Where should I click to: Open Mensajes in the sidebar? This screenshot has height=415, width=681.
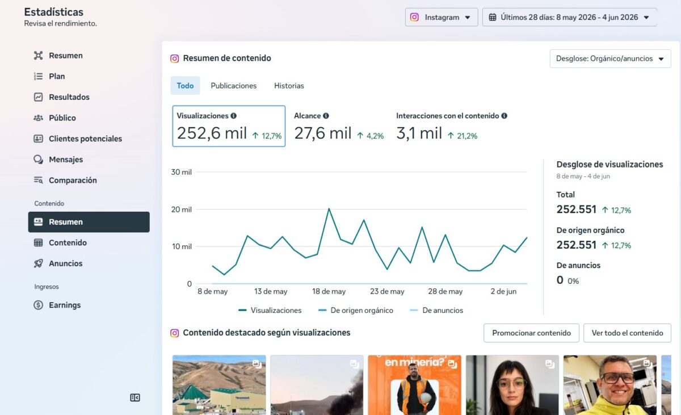click(89, 160)
